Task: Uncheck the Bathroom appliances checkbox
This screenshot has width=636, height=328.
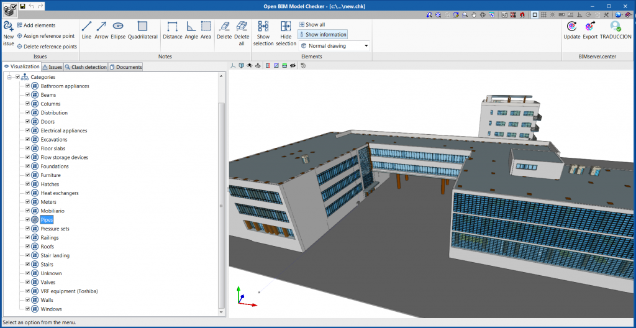Action: [x=27, y=86]
